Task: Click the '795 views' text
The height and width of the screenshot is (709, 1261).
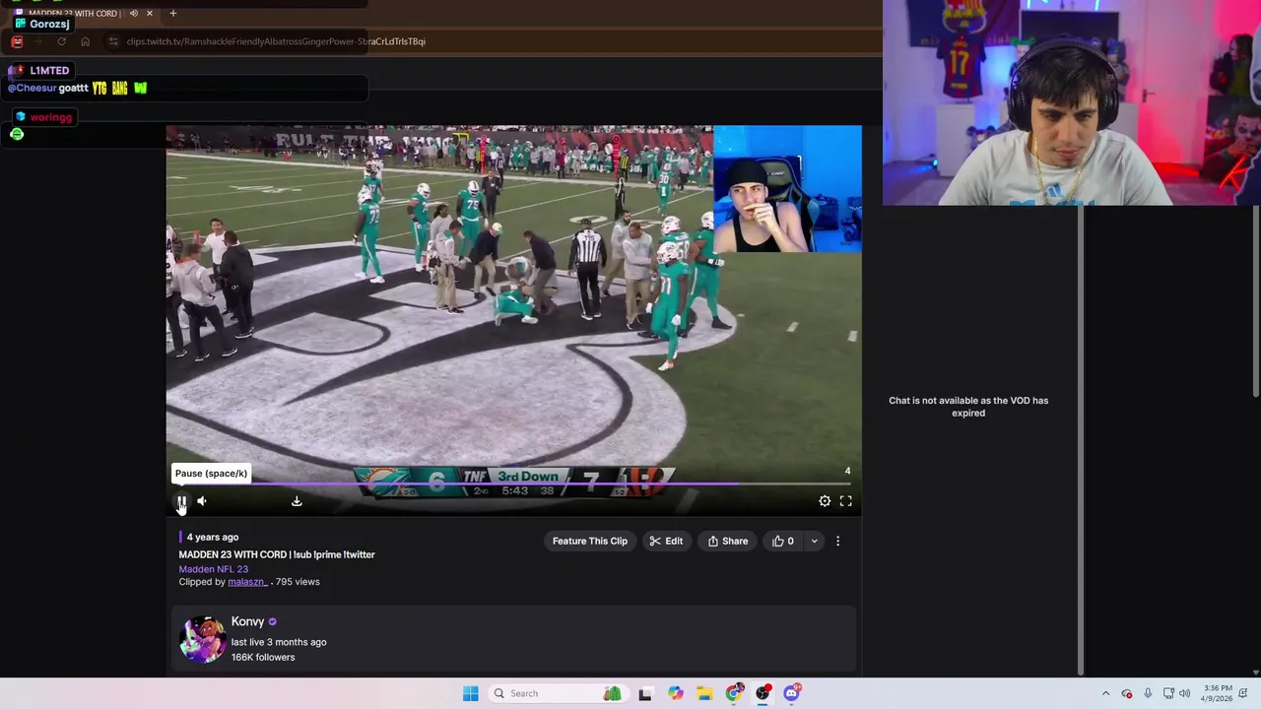Action: click(x=298, y=582)
